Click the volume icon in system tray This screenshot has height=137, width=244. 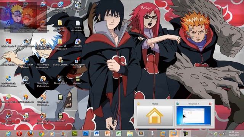[x=224, y=134]
